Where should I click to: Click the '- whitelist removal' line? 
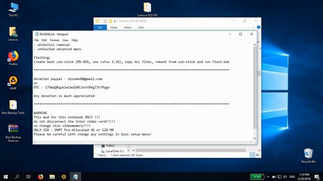coord(51,45)
